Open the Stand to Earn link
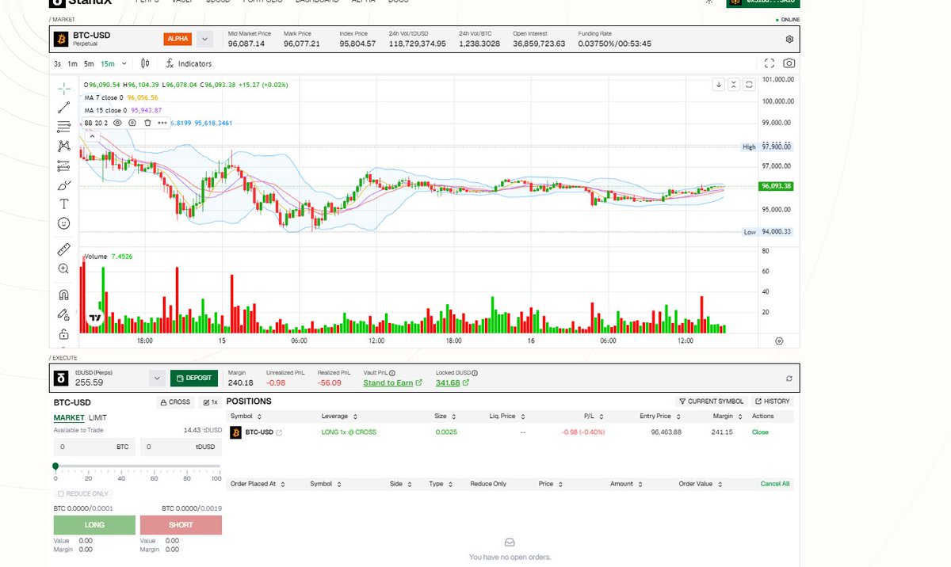 coord(393,383)
